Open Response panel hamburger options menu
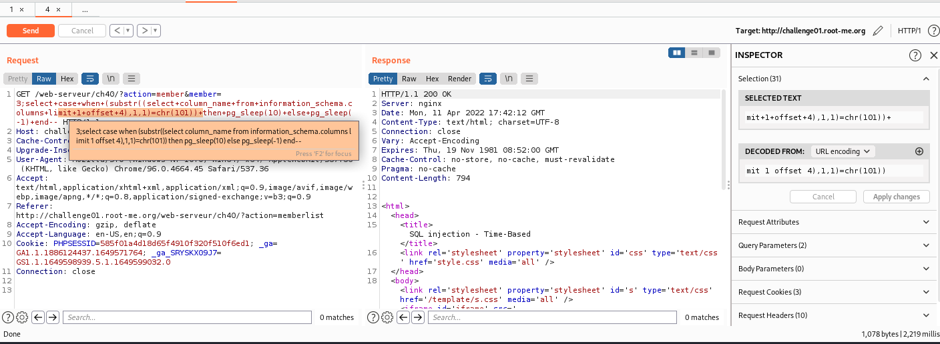The image size is (940, 344). [529, 79]
